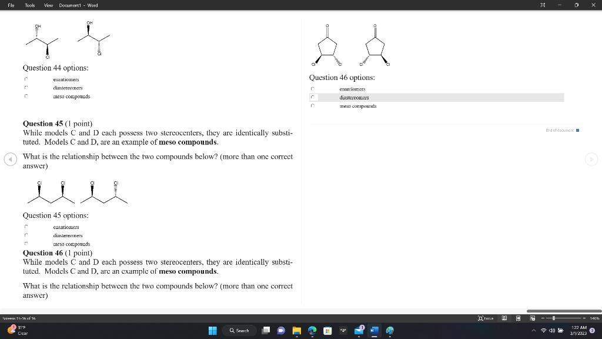Switch to Web Layout view
Viewport: 602px width, 339px height.
tap(532, 318)
